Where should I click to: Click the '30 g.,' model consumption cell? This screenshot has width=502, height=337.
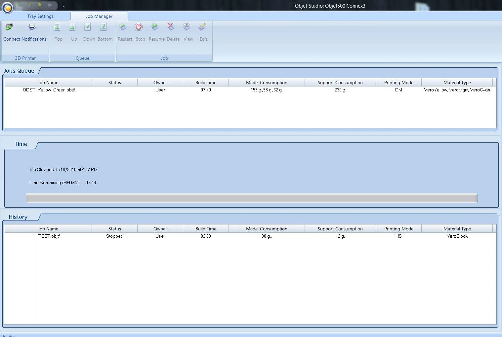point(267,236)
